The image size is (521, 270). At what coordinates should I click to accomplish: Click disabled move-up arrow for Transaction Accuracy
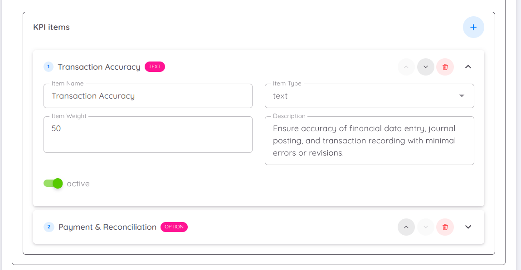click(406, 67)
